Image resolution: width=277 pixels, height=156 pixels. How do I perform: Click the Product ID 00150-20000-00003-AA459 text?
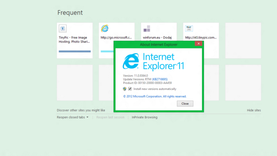(147, 83)
